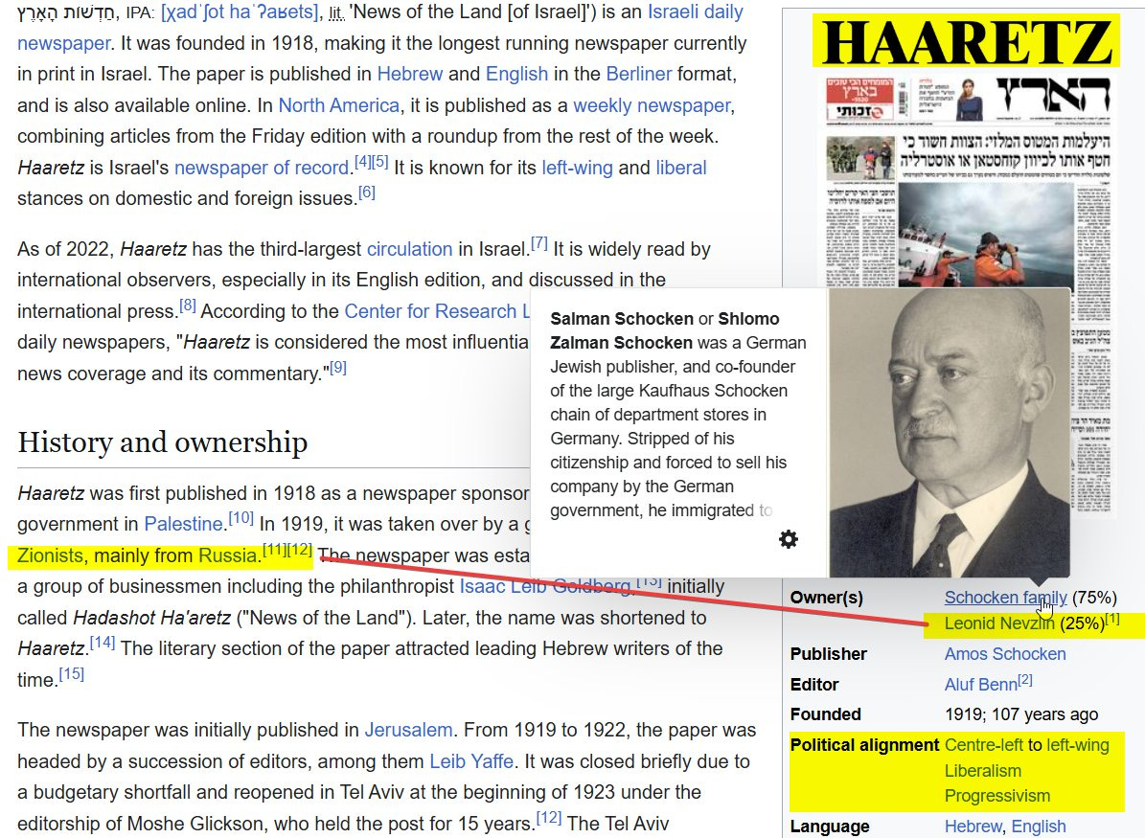Follow the Center for Research link
Viewport: 1145px width, 838px height.
[x=437, y=311]
